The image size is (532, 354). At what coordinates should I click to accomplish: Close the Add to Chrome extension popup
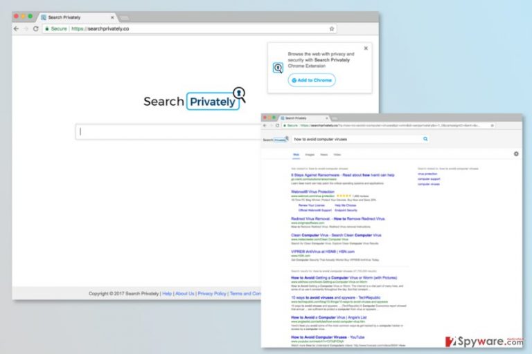tap(366, 48)
